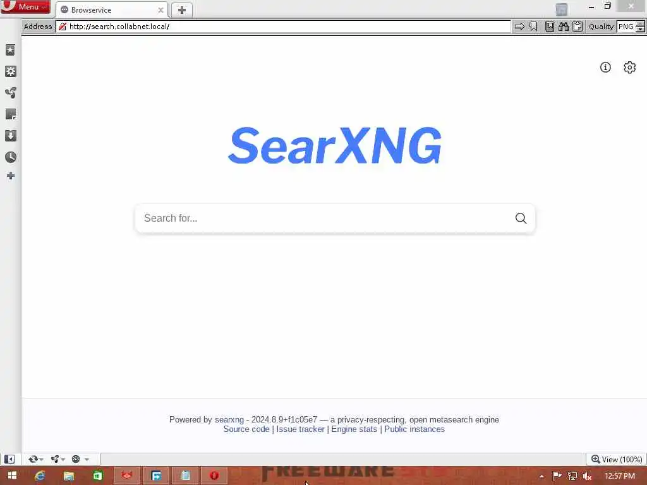This screenshot has width=647, height=485.
Task: Open the Unite panel in sidebar
Action: (10, 93)
